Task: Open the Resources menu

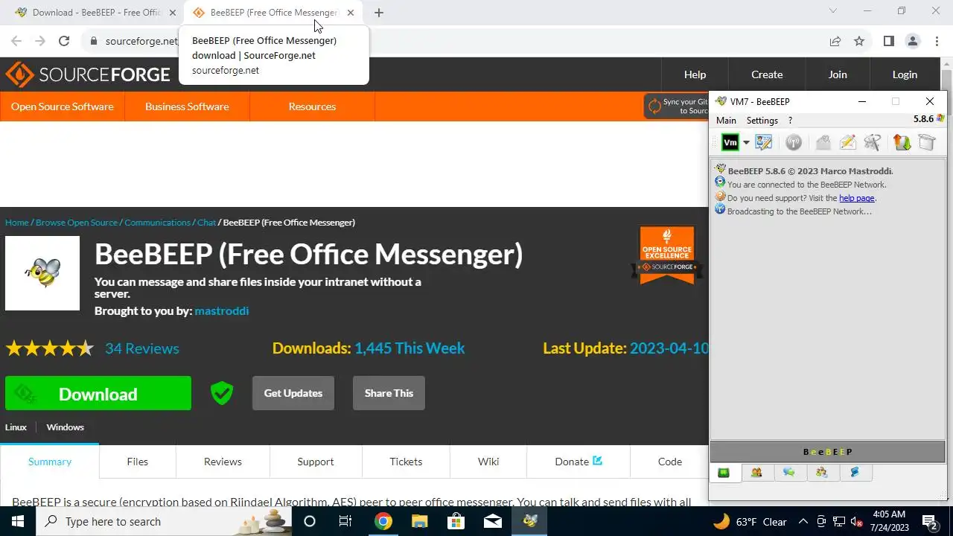Action: 312,106
